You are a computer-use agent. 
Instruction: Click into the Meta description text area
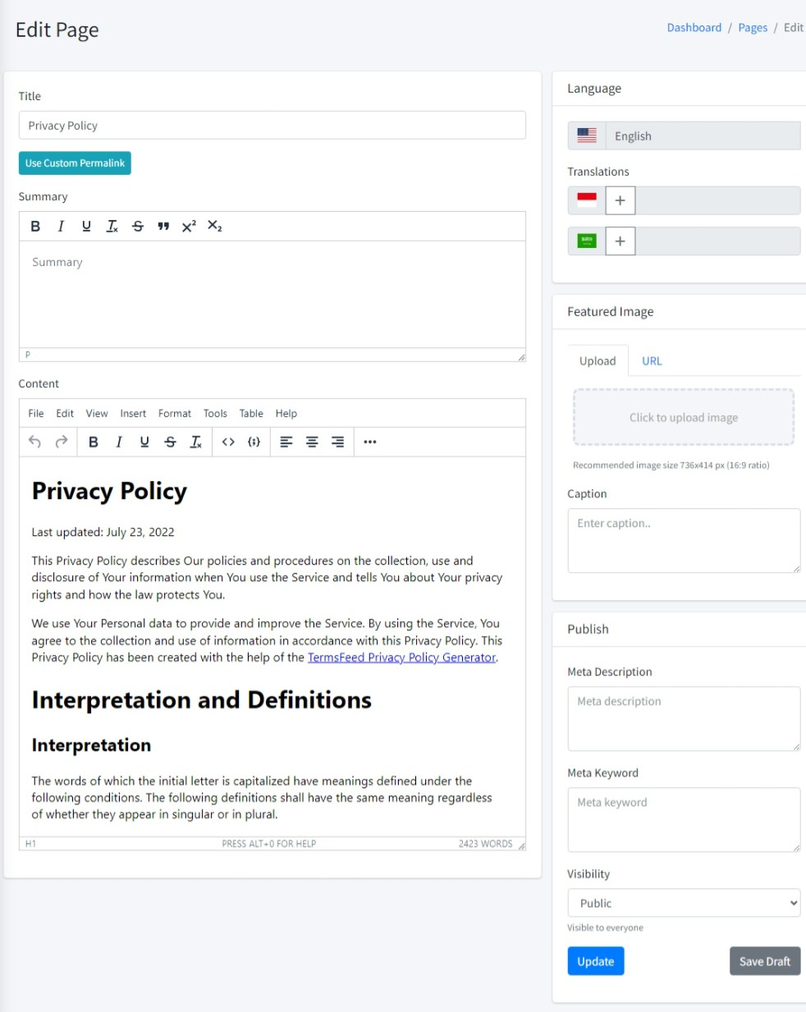[x=683, y=718]
